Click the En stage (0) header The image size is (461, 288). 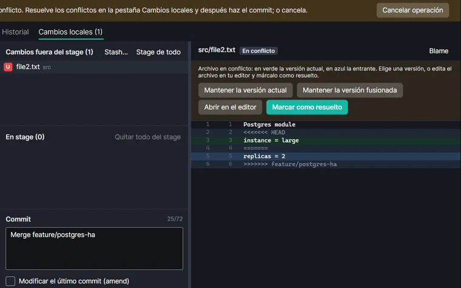[25, 137]
